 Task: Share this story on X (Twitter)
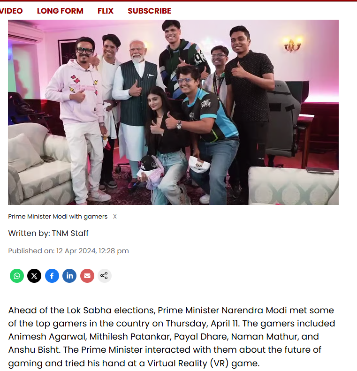tap(34, 276)
